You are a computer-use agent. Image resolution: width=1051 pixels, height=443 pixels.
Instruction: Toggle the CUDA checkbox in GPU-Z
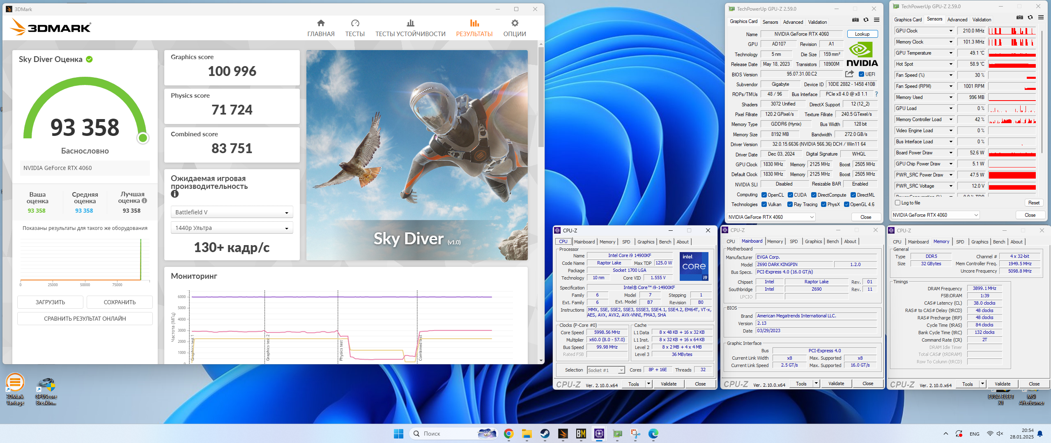[x=790, y=195]
